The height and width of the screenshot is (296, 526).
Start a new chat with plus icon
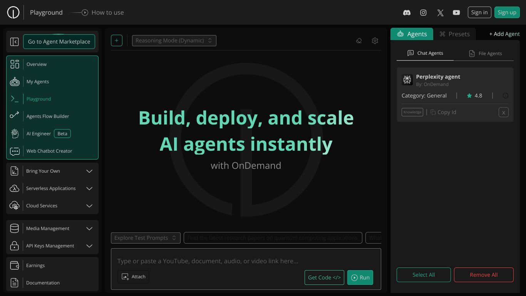point(117,40)
